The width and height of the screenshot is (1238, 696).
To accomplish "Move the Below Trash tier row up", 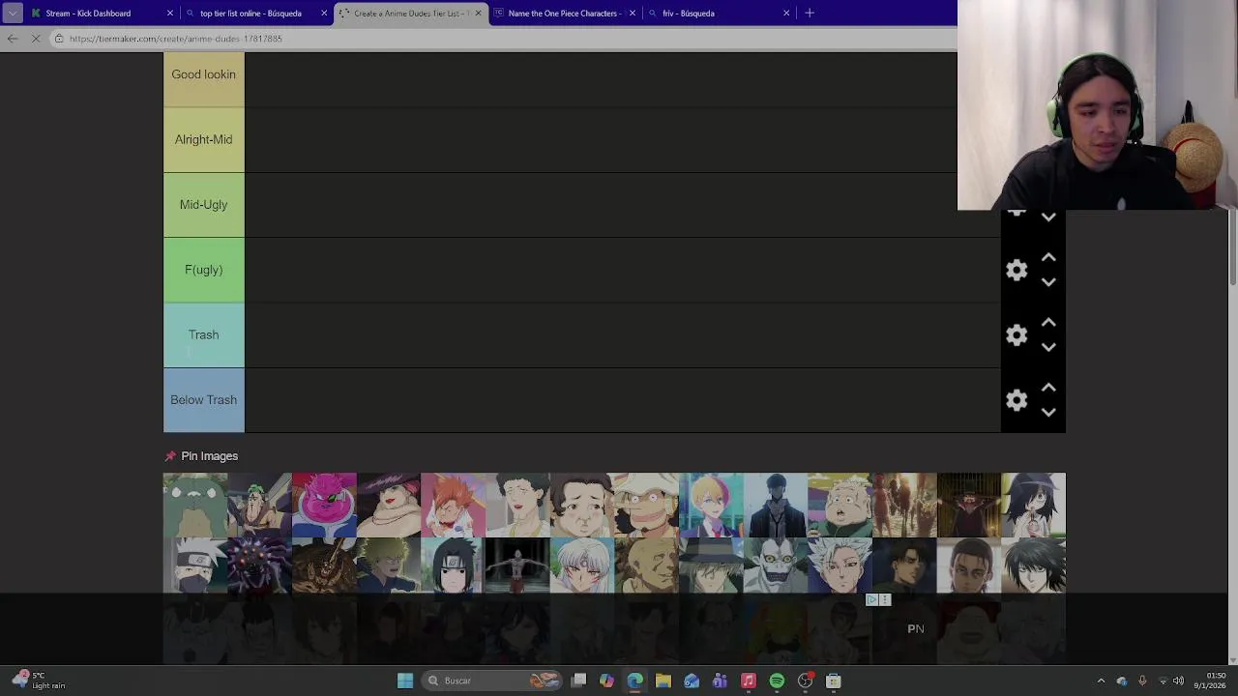I will click(1048, 388).
